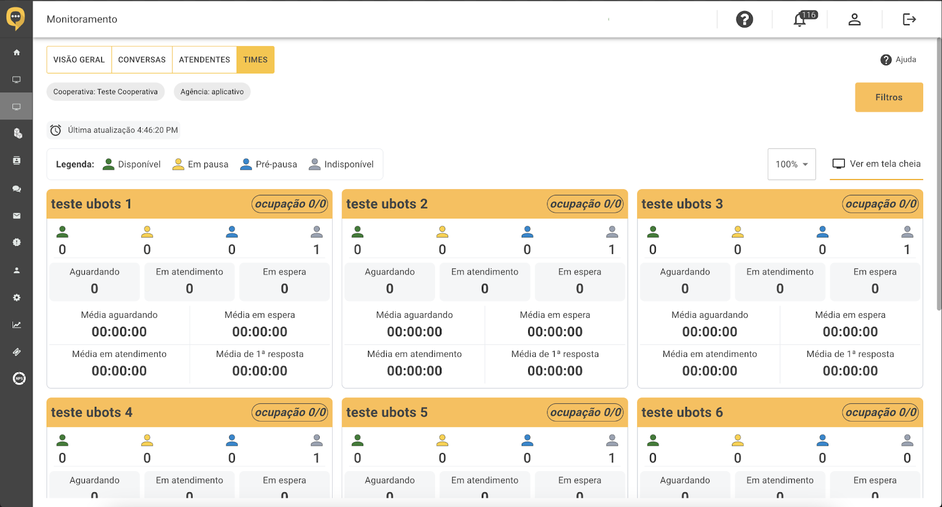Open the line chart reports sidebar icon
Viewport: 942px width, 507px height.
point(16,324)
